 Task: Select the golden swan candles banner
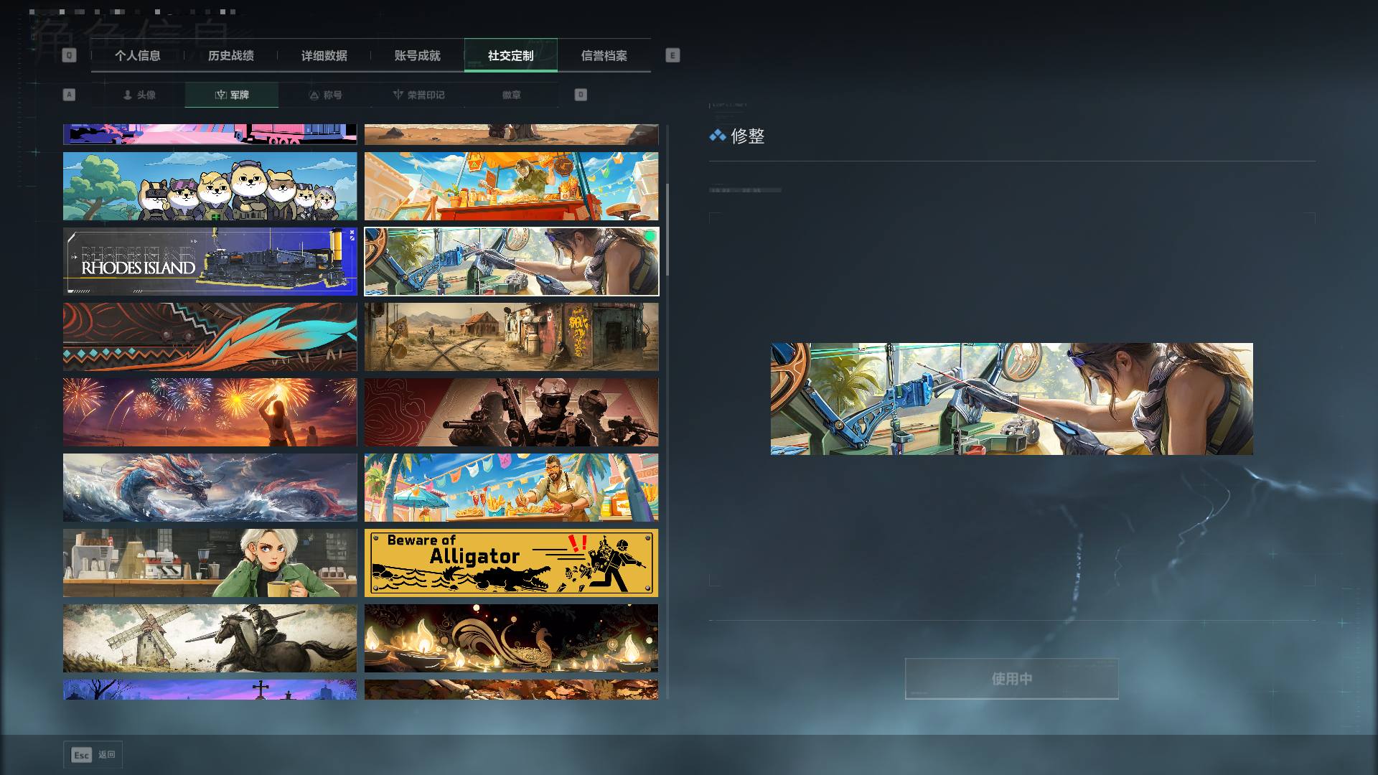coord(511,638)
